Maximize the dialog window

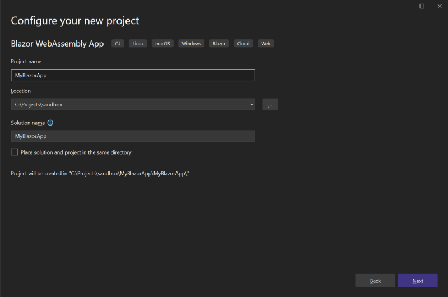(x=422, y=6)
